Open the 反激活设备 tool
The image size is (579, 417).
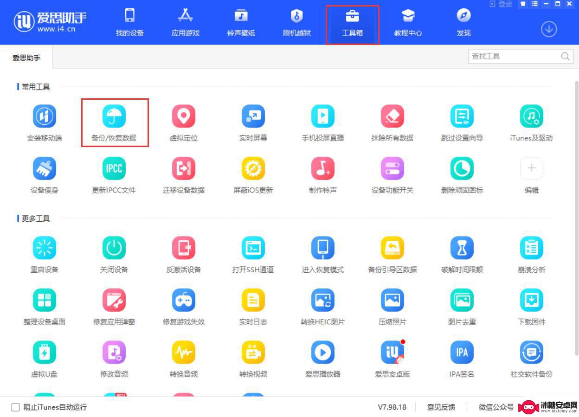(184, 248)
